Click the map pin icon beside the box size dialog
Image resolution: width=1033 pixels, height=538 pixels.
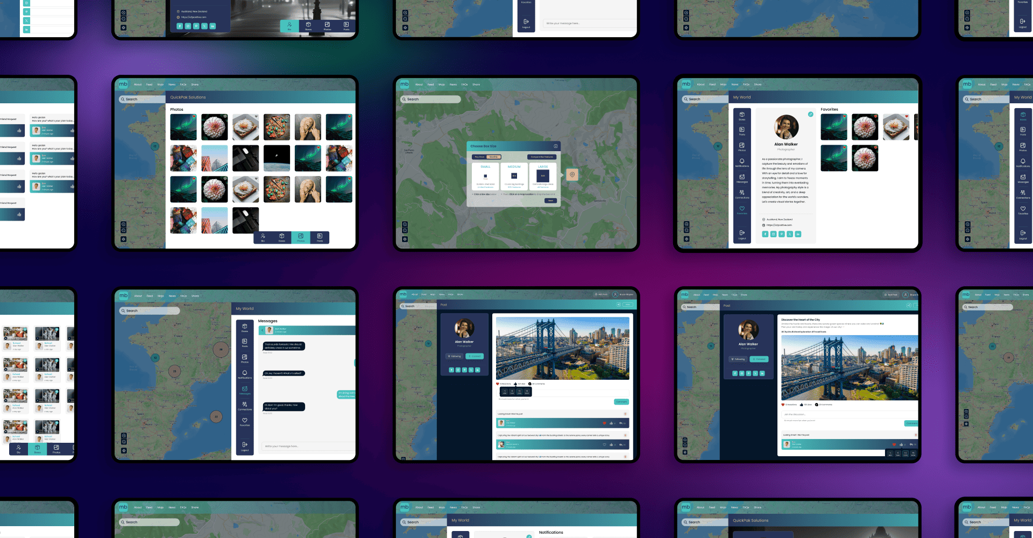click(x=572, y=174)
